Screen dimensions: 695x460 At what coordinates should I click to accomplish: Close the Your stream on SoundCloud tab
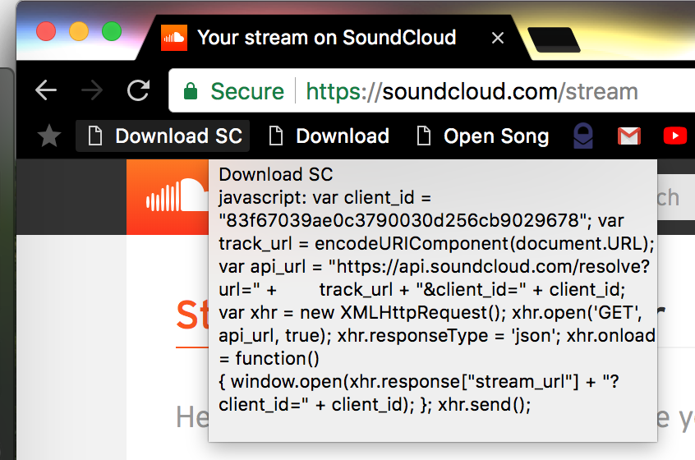click(x=497, y=38)
